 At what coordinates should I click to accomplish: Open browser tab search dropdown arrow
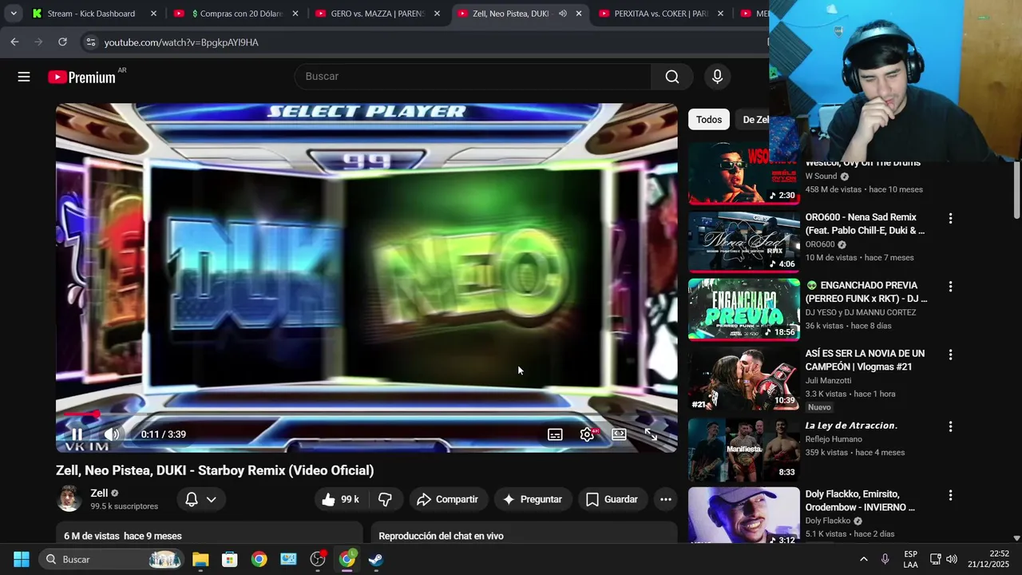(14, 14)
